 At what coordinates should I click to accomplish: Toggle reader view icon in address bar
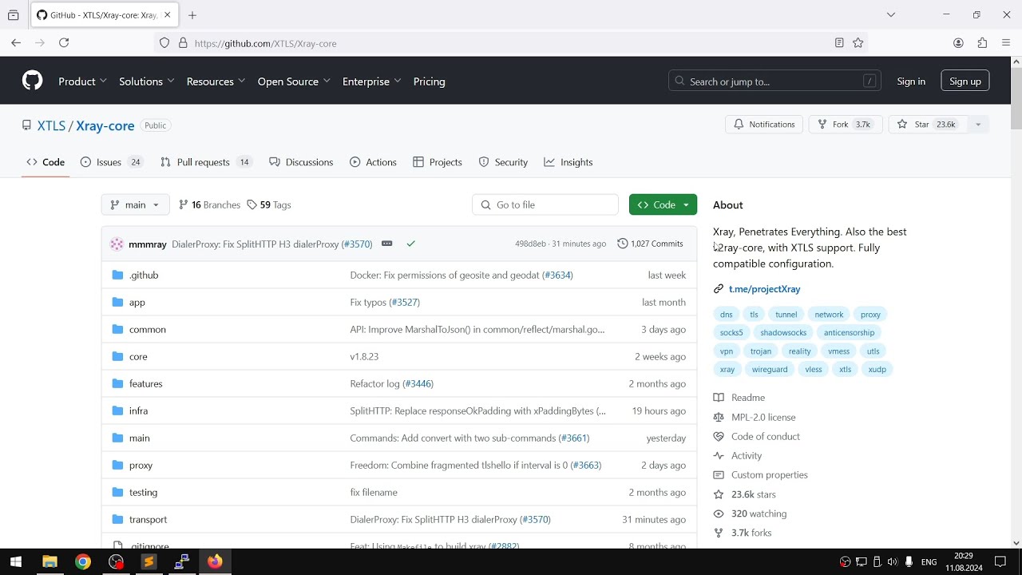pos(839,43)
